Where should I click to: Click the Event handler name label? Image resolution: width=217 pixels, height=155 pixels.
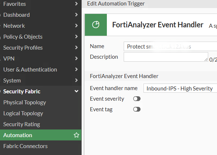pos(113,88)
